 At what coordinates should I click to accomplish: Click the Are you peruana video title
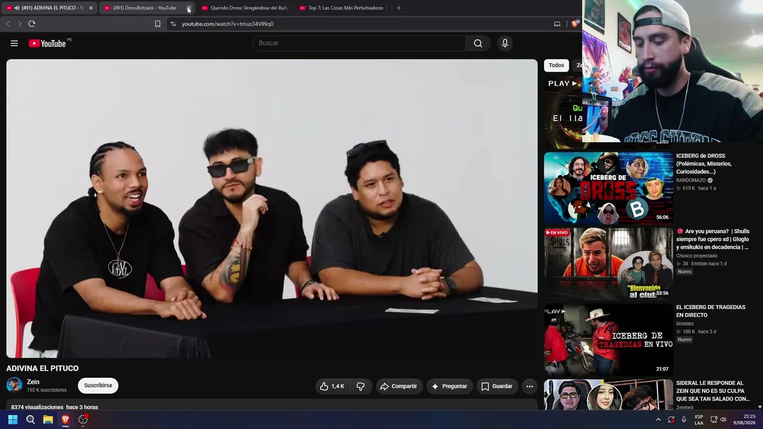pyautogui.click(x=713, y=239)
